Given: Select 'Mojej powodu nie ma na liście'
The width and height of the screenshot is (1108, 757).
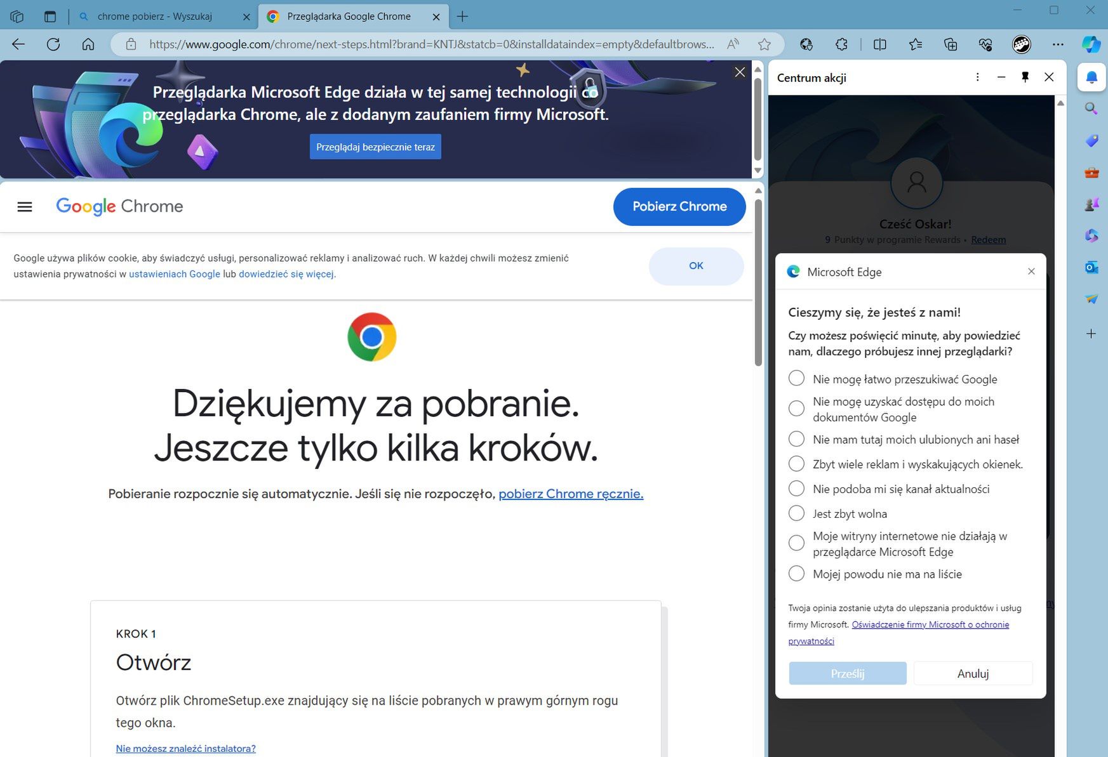Looking at the screenshot, I should pyautogui.click(x=796, y=573).
